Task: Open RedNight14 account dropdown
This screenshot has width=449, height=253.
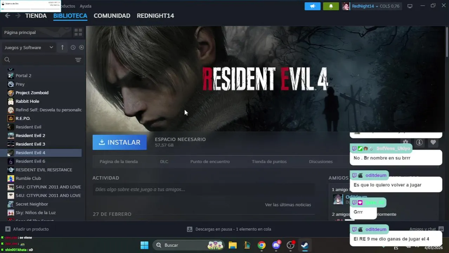Action: pyautogui.click(x=365, y=6)
